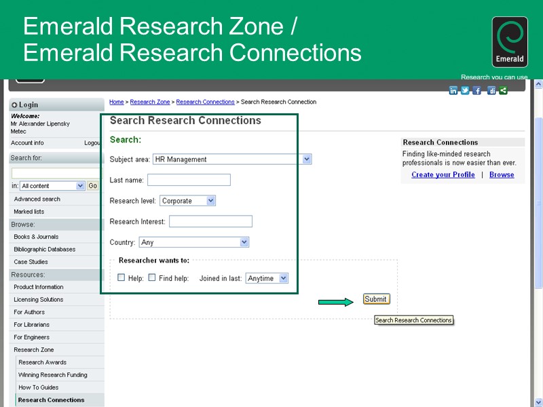Screen dimensions: 543x407
Task: Click the Facebook share icon
Action: click(x=477, y=90)
